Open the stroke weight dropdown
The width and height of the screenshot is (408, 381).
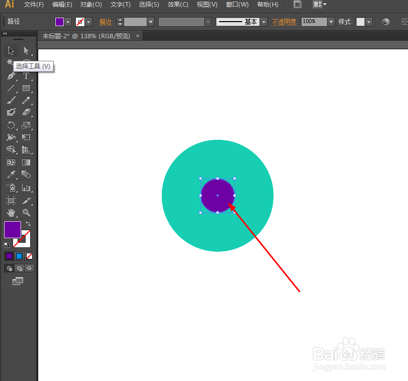151,22
